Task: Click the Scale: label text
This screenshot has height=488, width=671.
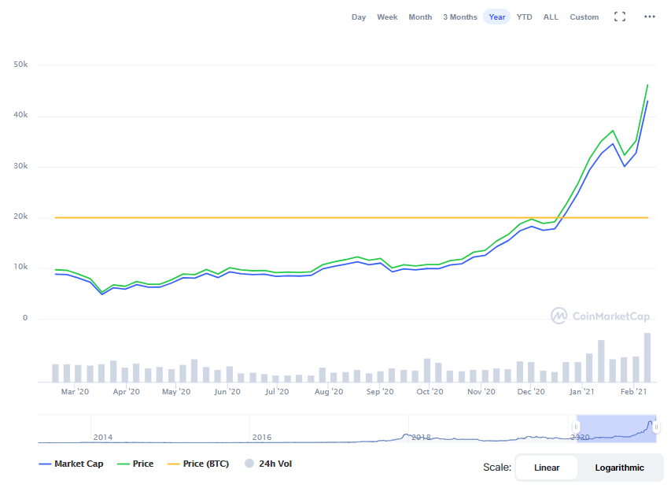Action: click(x=497, y=467)
